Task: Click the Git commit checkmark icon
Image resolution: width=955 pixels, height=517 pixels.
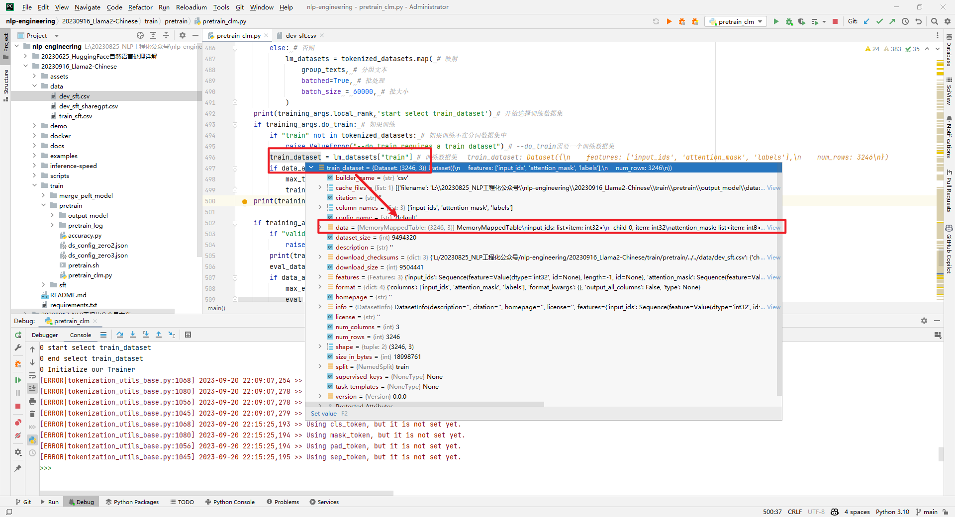Action: pyautogui.click(x=879, y=21)
